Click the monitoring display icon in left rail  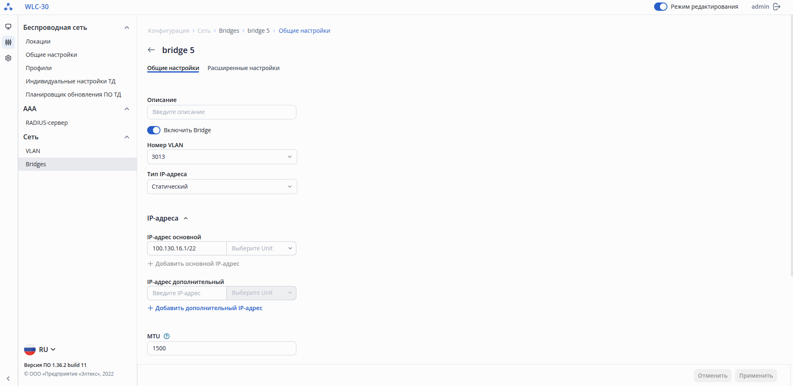click(8, 27)
